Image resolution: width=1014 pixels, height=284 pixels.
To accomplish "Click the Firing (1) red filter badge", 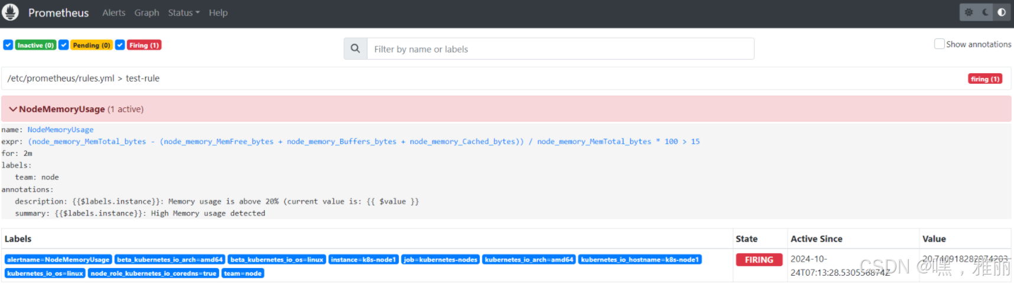I will (144, 45).
